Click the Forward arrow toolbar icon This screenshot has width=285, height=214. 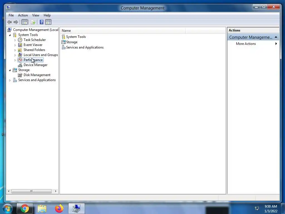16,22
